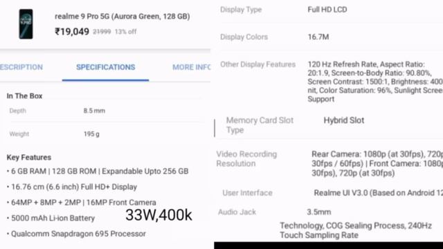The image size is (443, 249).
Task: Select the SPECIFICATIONS tab
Action: pyautogui.click(x=105, y=67)
